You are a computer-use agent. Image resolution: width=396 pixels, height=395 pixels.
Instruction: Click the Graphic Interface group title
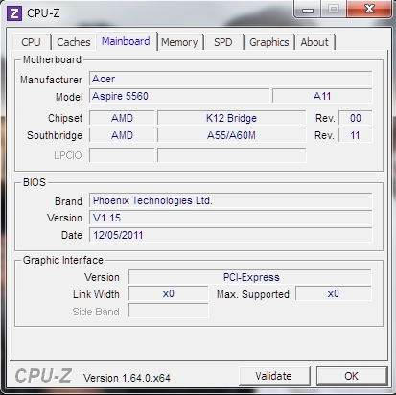(63, 260)
